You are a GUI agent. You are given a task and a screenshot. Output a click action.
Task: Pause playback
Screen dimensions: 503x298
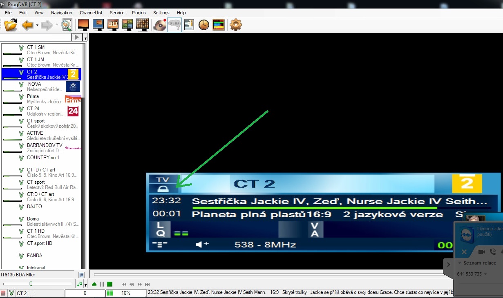pos(102,284)
